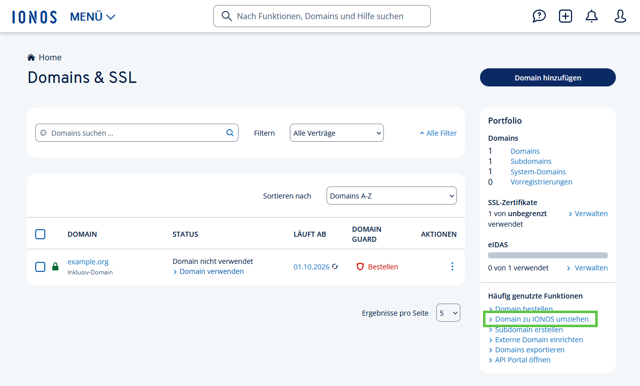Screen dimensions: 640x386
Task: Inspect the eIDAS usage progress bar
Action: click(x=548, y=255)
